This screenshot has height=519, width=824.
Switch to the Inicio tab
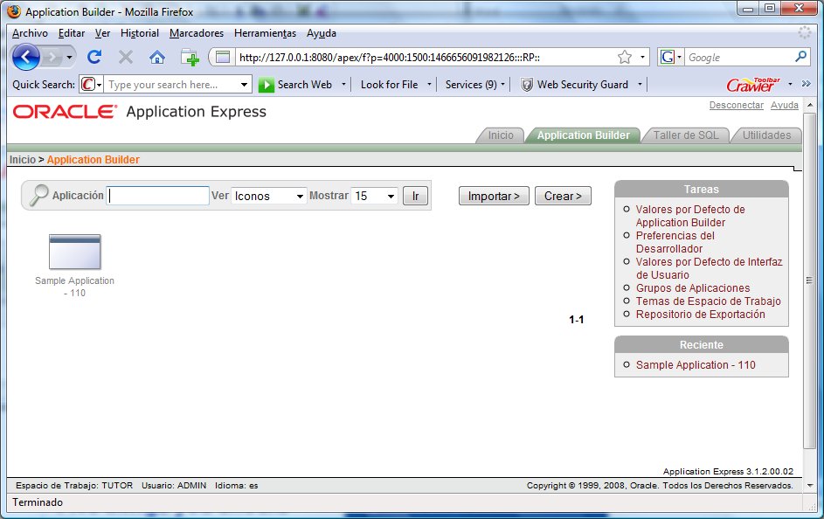pyautogui.click(x=501, y=135)
